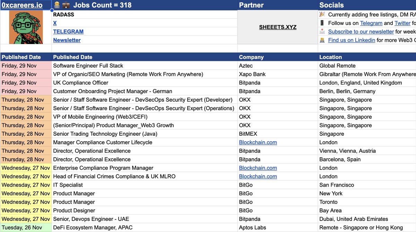Select the Jobs Count = 318 cell
Screen dimensions: 416x232
pyautogui.click(x=145, y=5)
